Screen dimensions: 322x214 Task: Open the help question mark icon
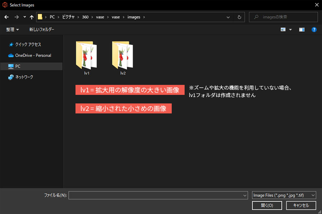[x=314, y=30]
